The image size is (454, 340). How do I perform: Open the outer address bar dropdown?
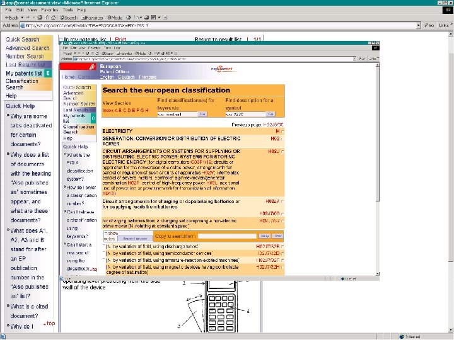point(419,25)
